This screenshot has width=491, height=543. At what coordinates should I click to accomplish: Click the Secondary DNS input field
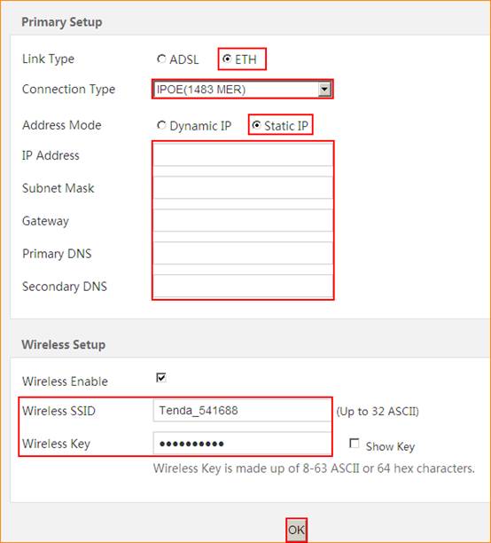coord(243,286)
